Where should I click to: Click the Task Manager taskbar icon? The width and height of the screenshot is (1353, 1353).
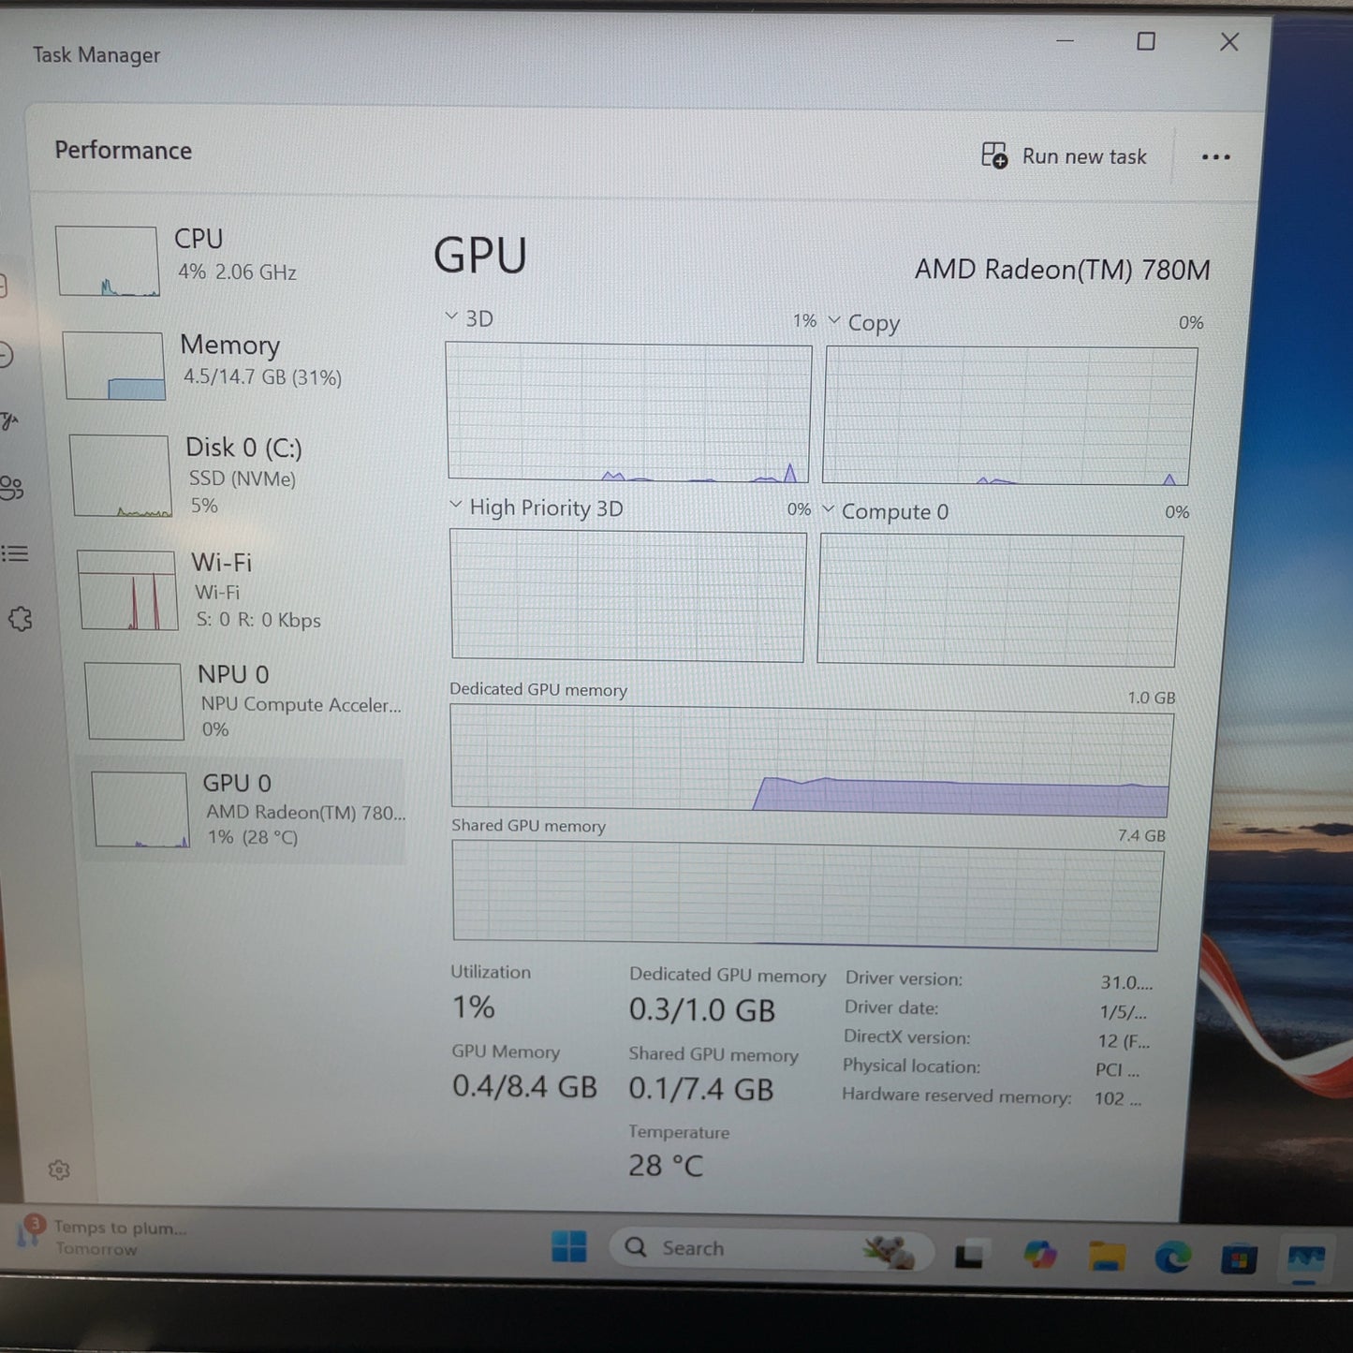click(1306, 1260)
